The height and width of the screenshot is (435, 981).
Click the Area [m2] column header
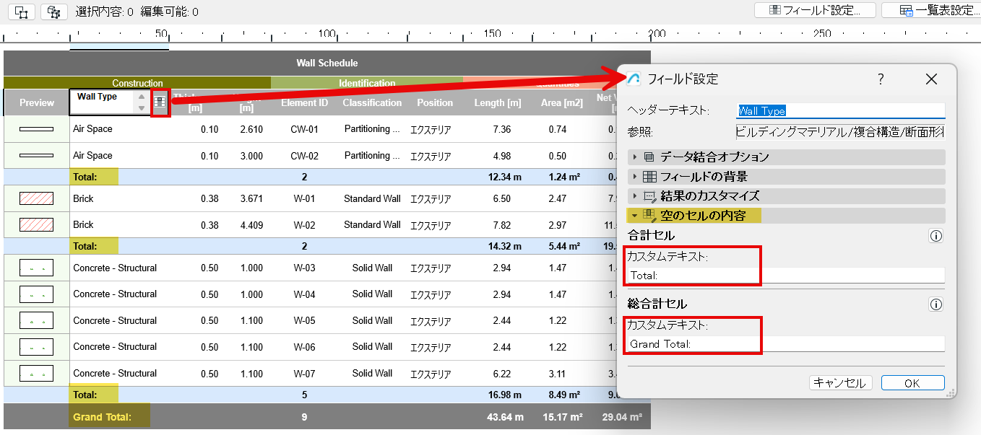pyautogui.click(x=562, y=102)
